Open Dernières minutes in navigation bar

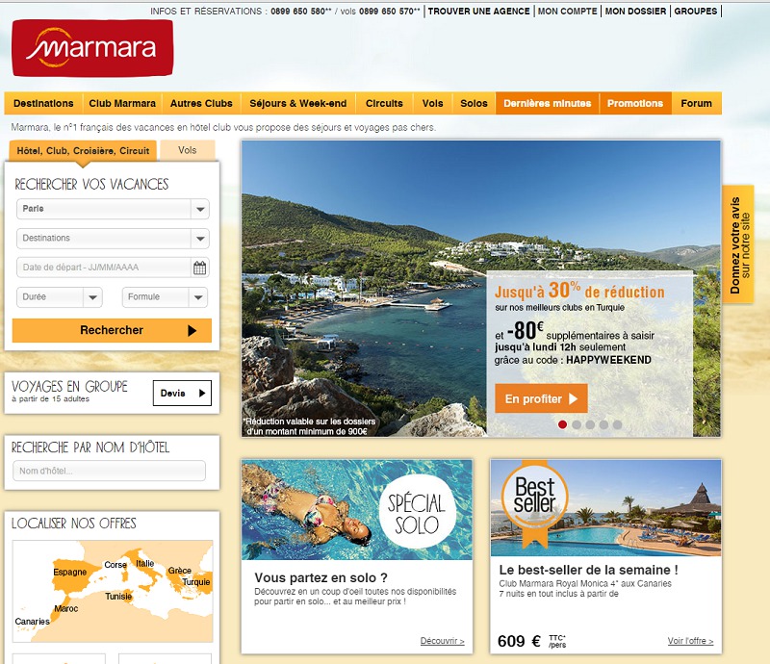547,104
